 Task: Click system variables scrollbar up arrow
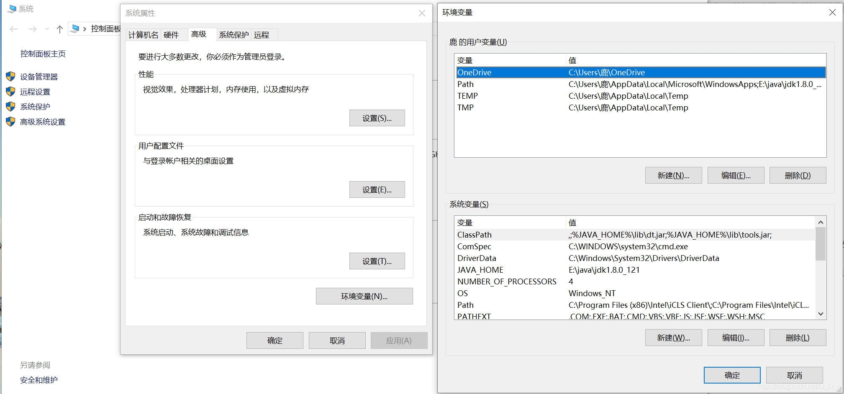[821, 222]
